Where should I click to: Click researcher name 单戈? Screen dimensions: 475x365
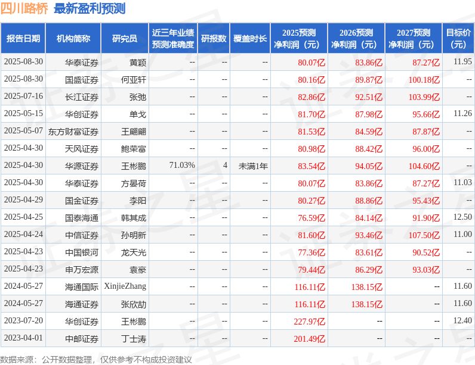[138, 114]
